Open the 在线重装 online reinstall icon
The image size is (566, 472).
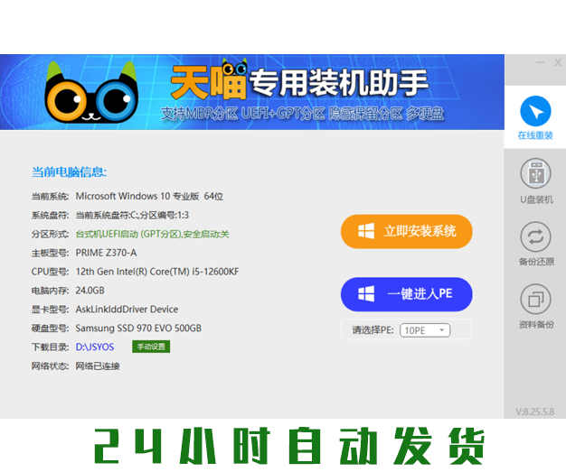point(535,111)
